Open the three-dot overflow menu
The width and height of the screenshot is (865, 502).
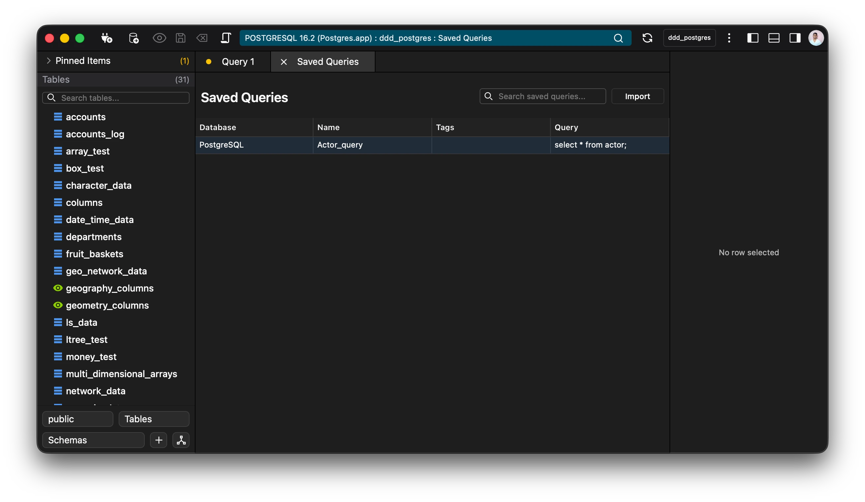(729, 38)
